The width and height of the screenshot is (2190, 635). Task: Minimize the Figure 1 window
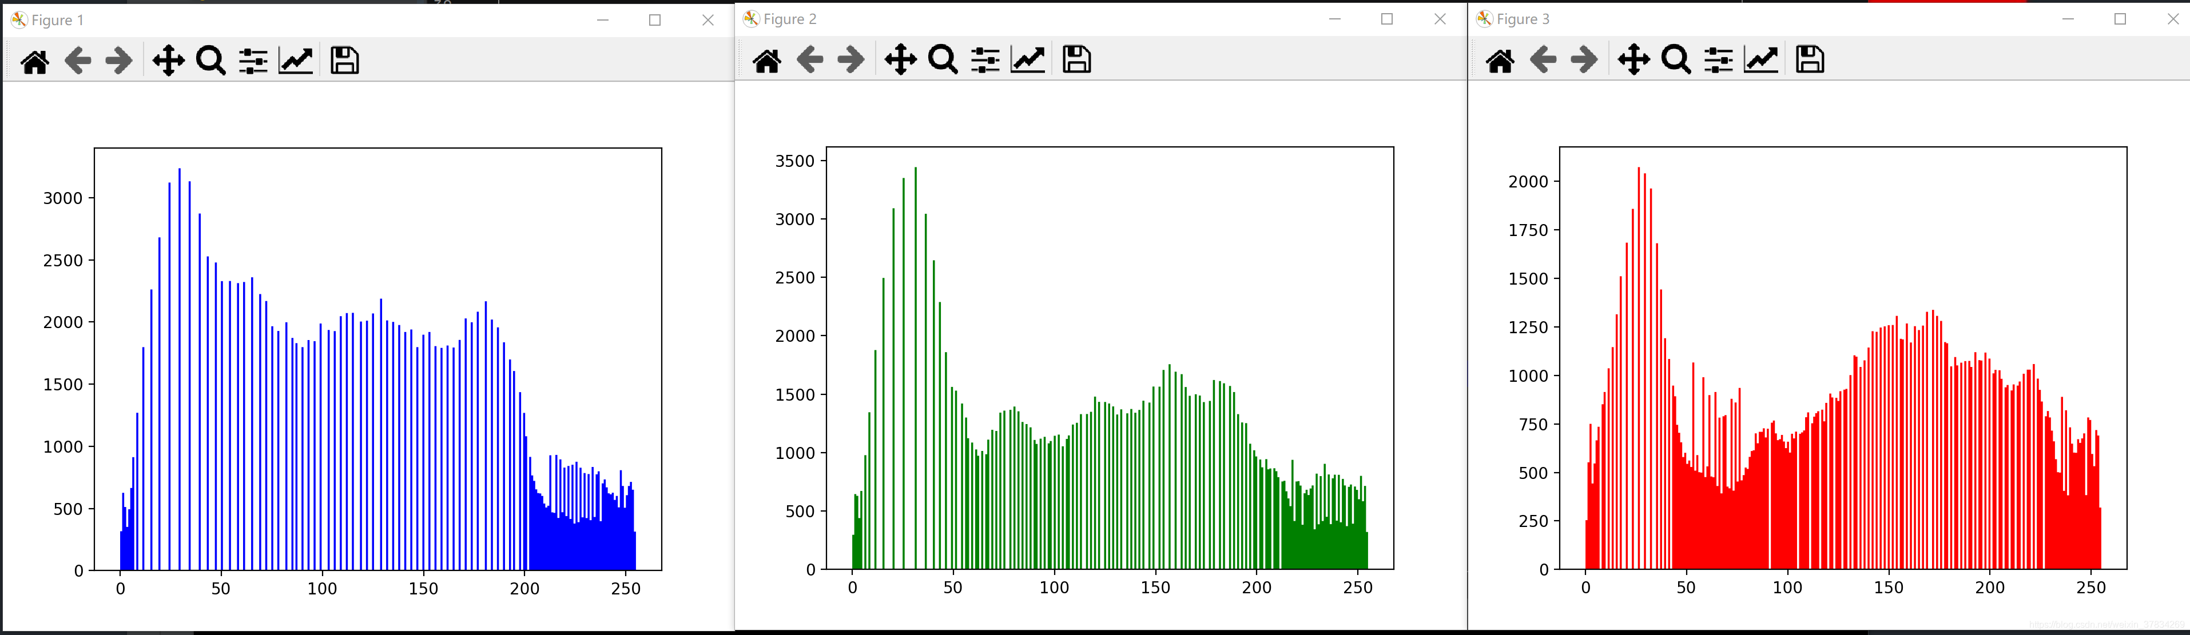[x=603, y=19]
